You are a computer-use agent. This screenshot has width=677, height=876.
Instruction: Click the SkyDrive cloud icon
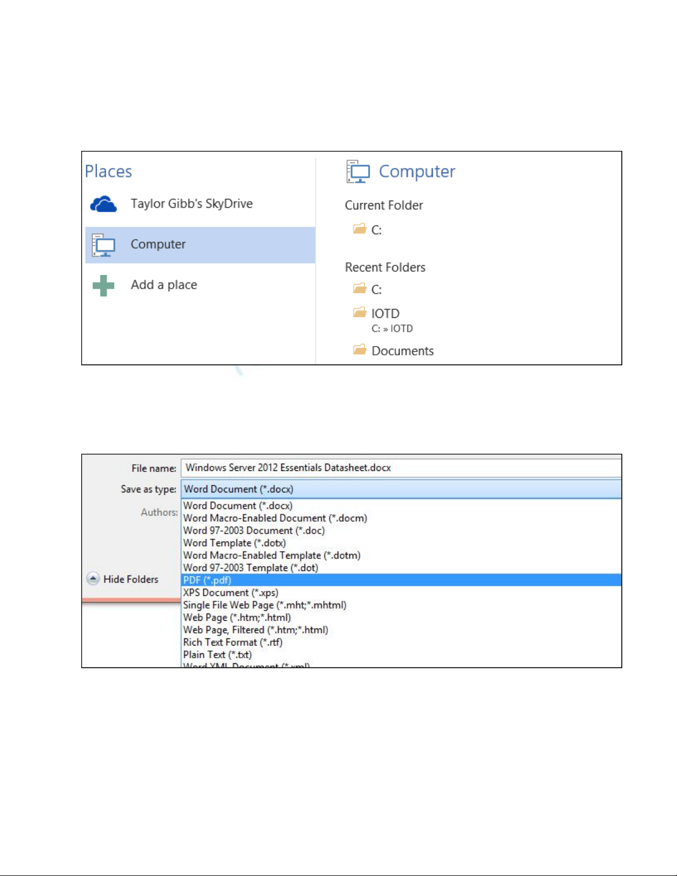pos(103,204)
